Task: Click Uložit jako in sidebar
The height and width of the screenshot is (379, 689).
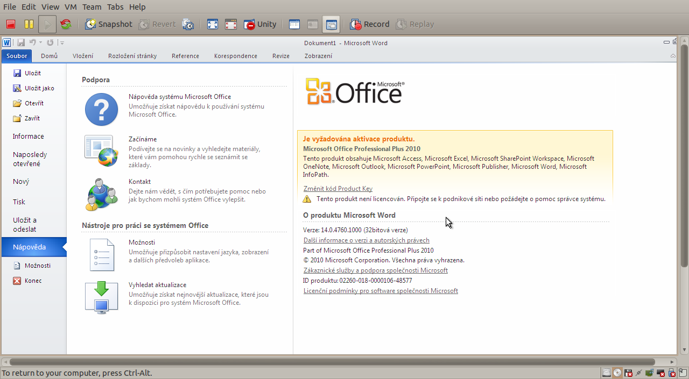Action: [x=34, y=88]
